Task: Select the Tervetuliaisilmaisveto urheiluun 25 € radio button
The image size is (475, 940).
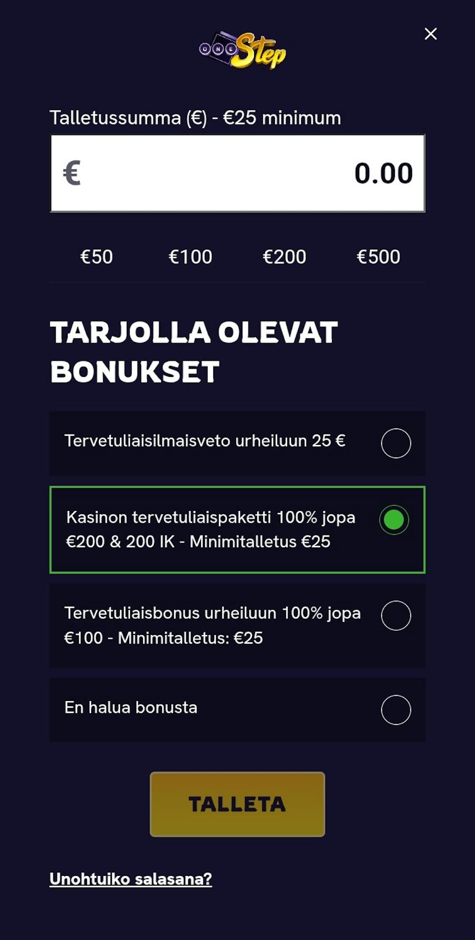Action: click(x=396, y=443)
